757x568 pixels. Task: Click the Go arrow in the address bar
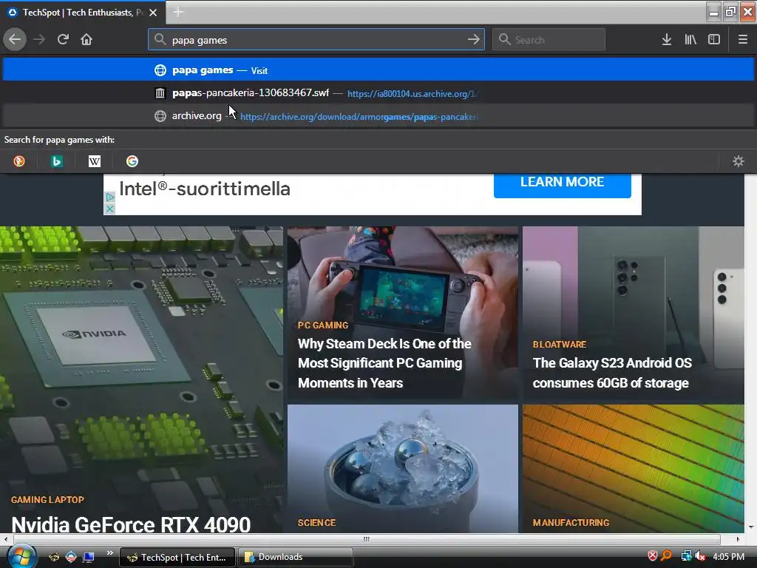pos(474,39)
